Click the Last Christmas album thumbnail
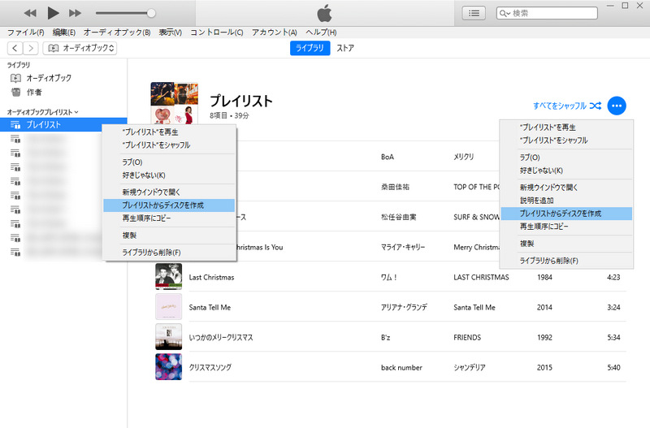This screenshot has width=650, height=428. (x=169, y=277)
